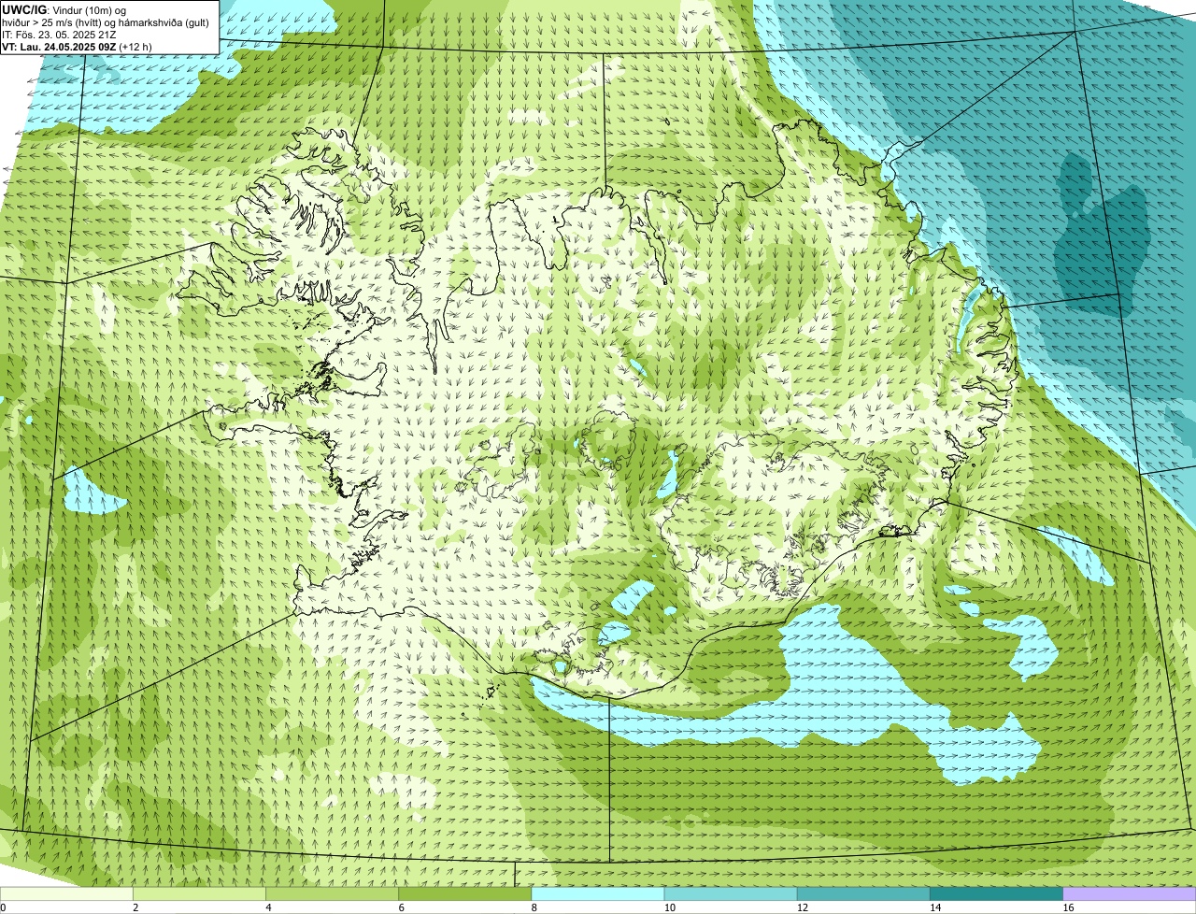Screen dimensions: 1196x914
Task: Select the light cyan 8–10 m/s legend swatch
Action: click(x=598, y=894)
